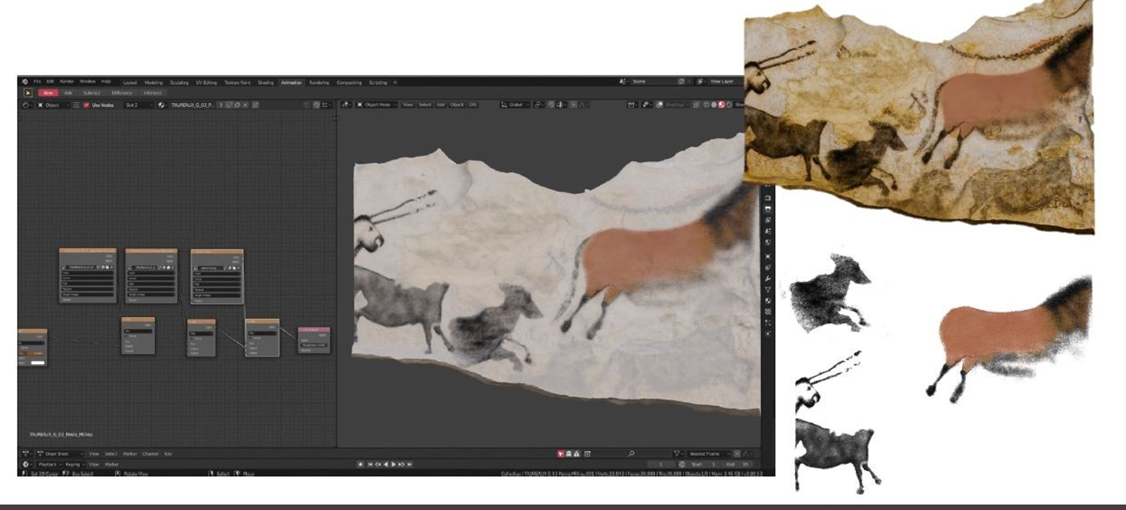Open the Render menu
This screenshot has width=1126, height=510.
(67, 82)
